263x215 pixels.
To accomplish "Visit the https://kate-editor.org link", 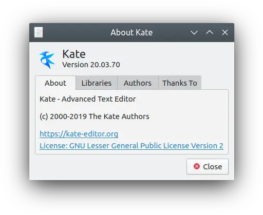I will point(79,134).
